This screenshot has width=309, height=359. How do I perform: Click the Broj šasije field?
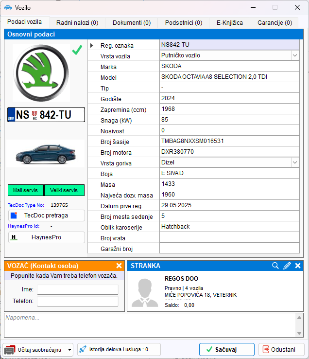(229, 141)
